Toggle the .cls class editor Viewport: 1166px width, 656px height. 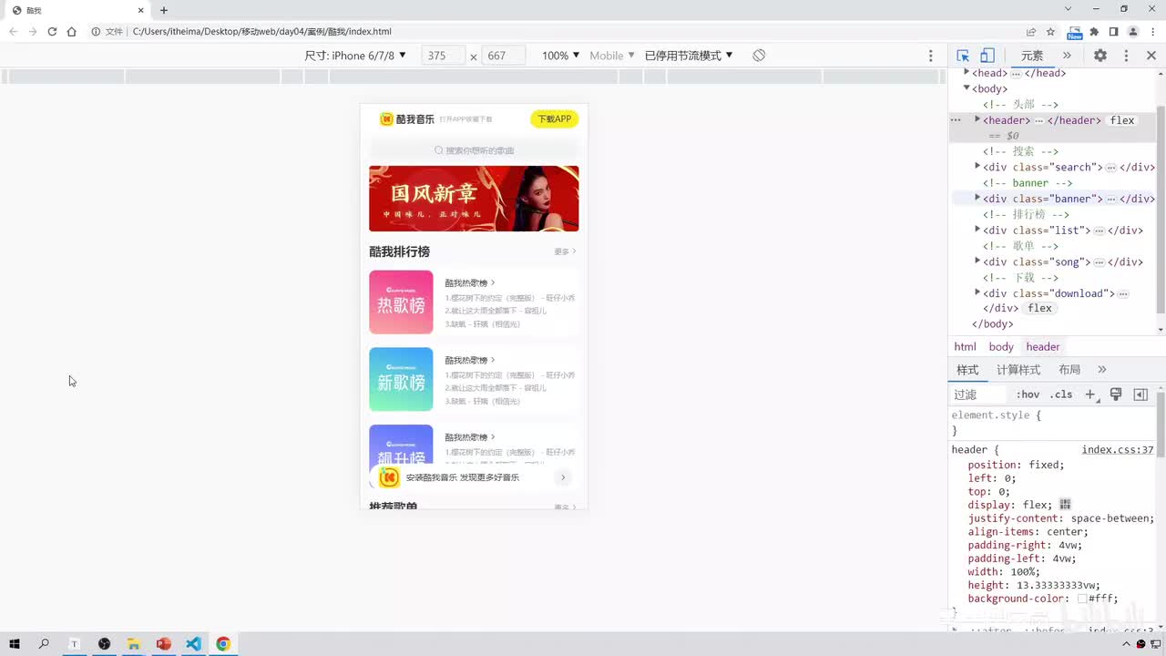click(1061, 395)
